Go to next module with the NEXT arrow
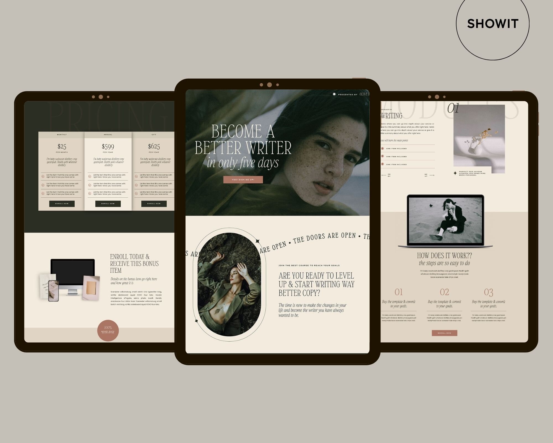553x443 pixels. point(432,175)
